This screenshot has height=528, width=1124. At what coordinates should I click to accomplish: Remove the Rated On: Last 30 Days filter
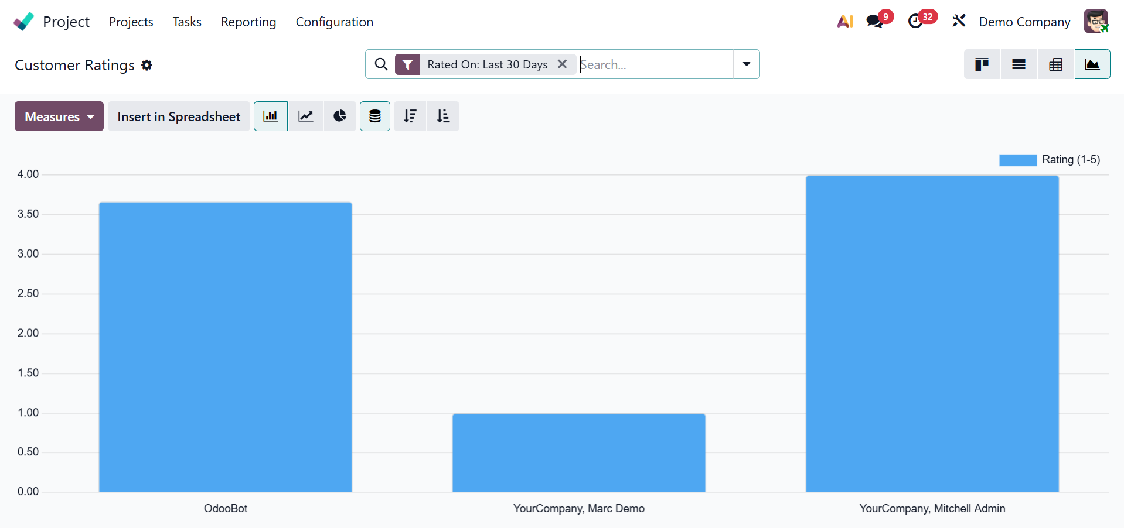click(x=562, y=64)
